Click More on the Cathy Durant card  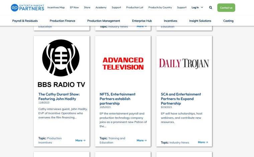tap(80, 140)
